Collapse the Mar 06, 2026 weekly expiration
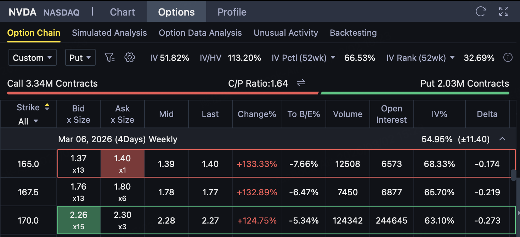 pyautogui.click(x=502, y=139)
